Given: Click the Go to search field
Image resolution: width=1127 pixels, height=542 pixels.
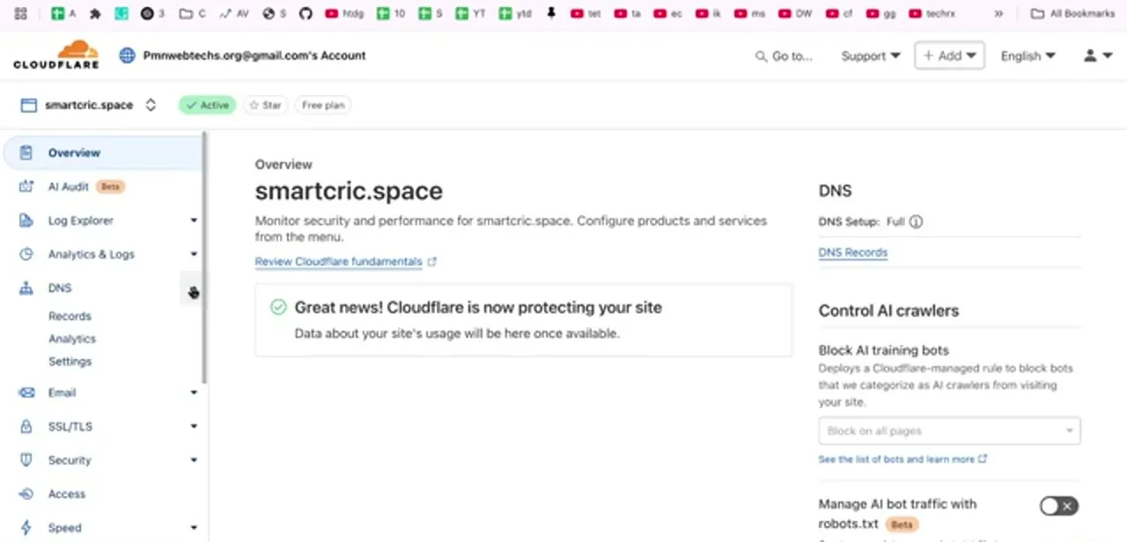Looking at the screenshot, I should tap(784, 55).
